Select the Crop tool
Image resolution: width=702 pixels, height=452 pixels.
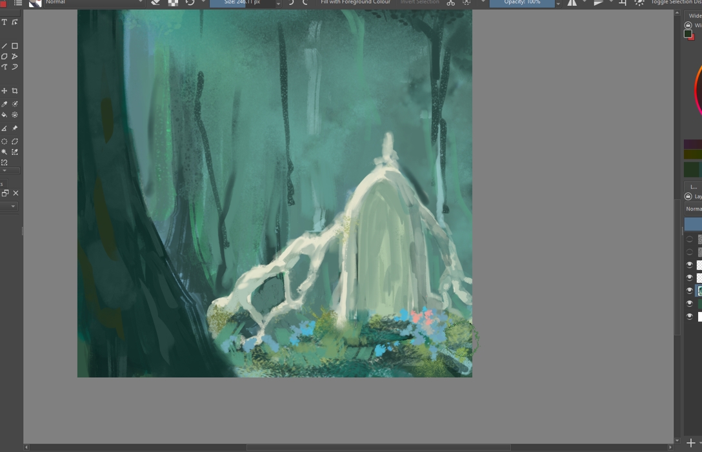[x=15, y=91]
